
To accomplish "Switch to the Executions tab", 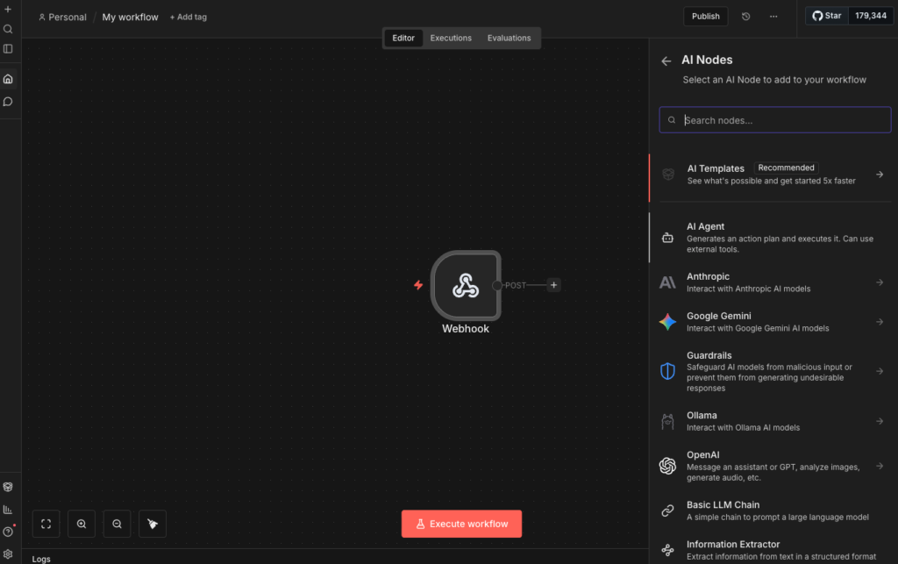I will (x=451, y=38).
